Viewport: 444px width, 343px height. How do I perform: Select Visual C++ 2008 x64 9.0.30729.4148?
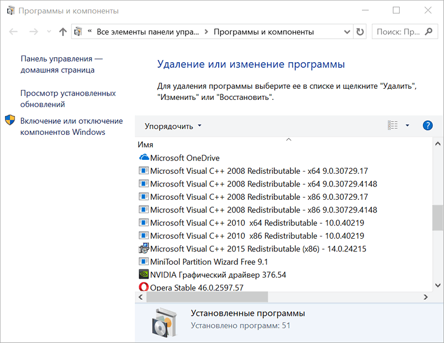click(258, 184)
